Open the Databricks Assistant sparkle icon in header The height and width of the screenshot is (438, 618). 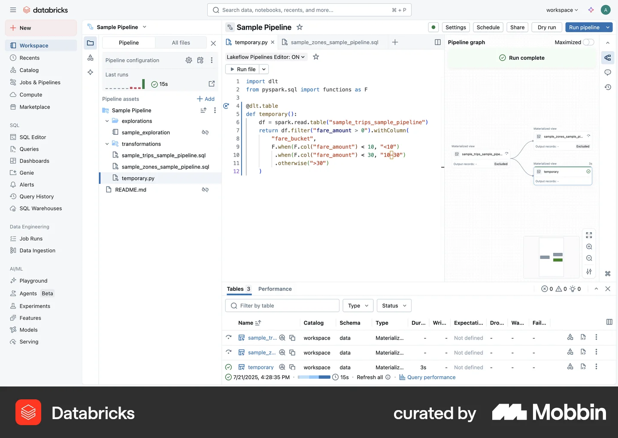(x=591, y=10)
